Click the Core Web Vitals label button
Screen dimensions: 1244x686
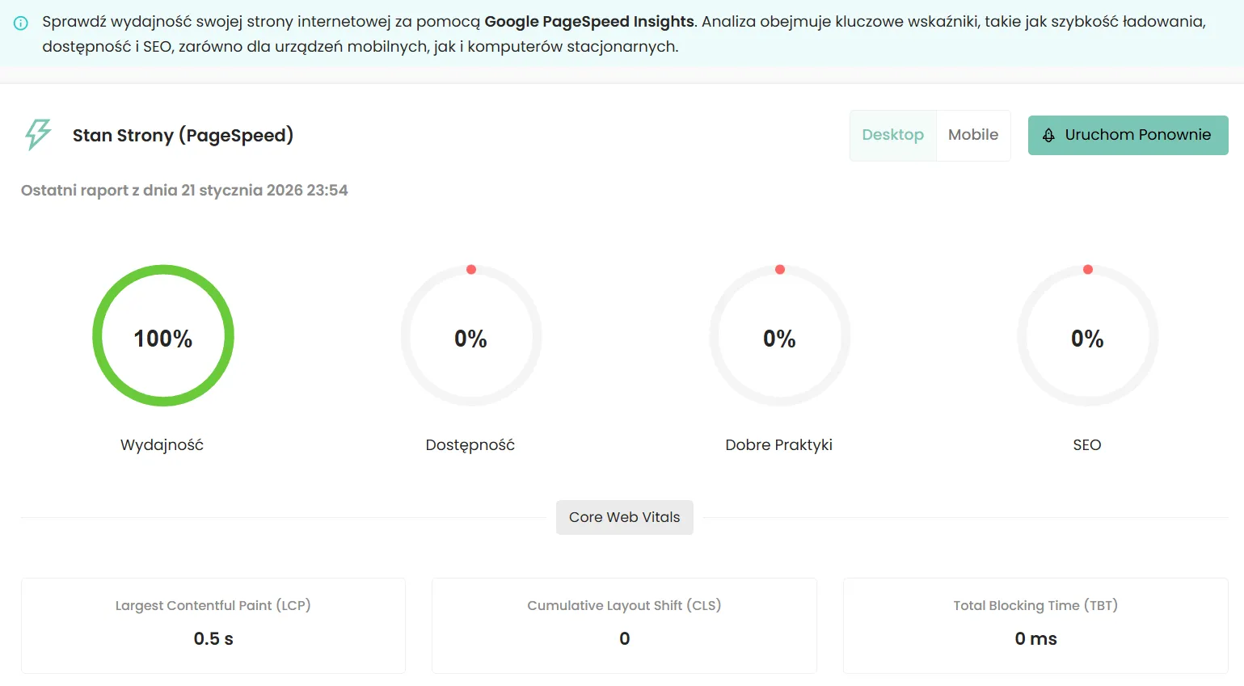pos(625,517)
